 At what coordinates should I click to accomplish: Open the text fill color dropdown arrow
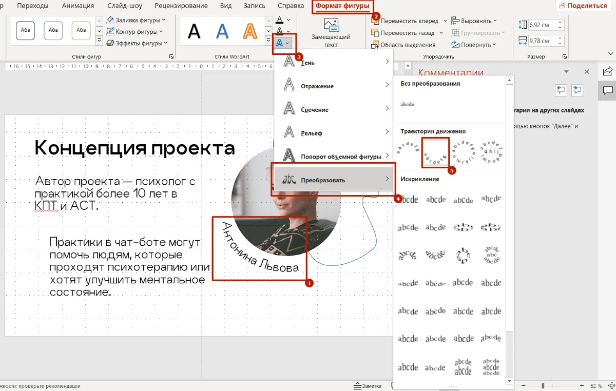coord(288,19)
